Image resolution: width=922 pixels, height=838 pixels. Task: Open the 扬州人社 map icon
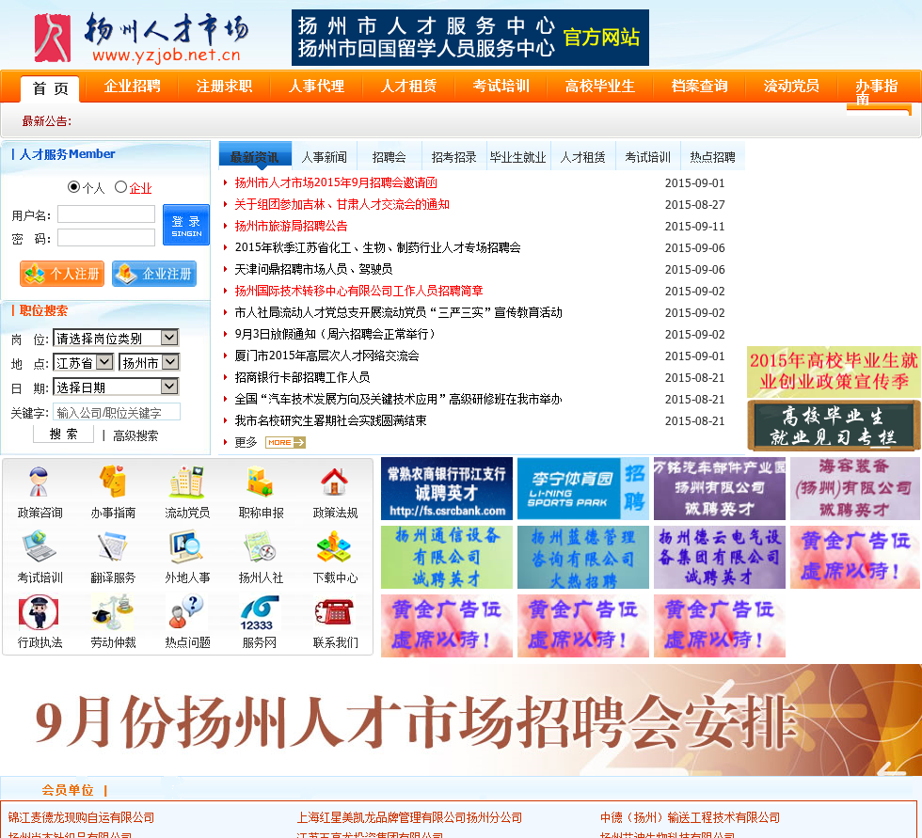(x=261, y=546)
